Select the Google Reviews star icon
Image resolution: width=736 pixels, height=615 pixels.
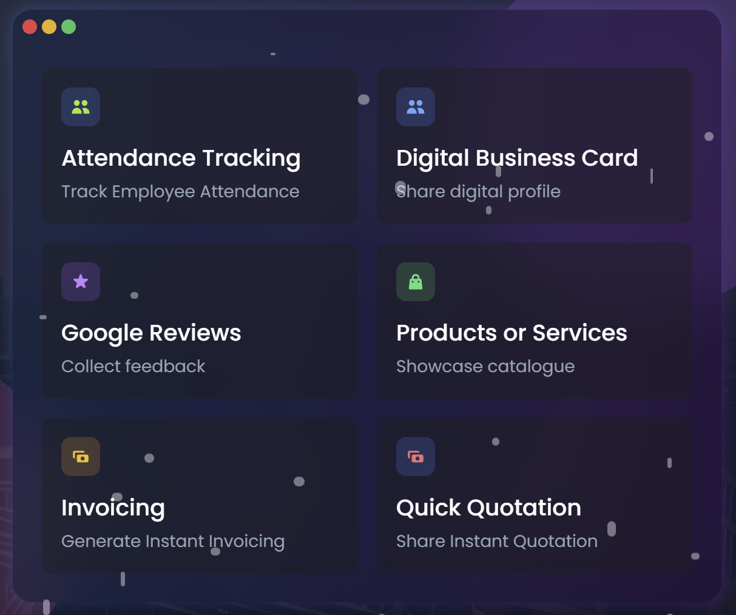[81, 281]
